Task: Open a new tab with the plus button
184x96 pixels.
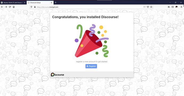Action: [56, 2]
